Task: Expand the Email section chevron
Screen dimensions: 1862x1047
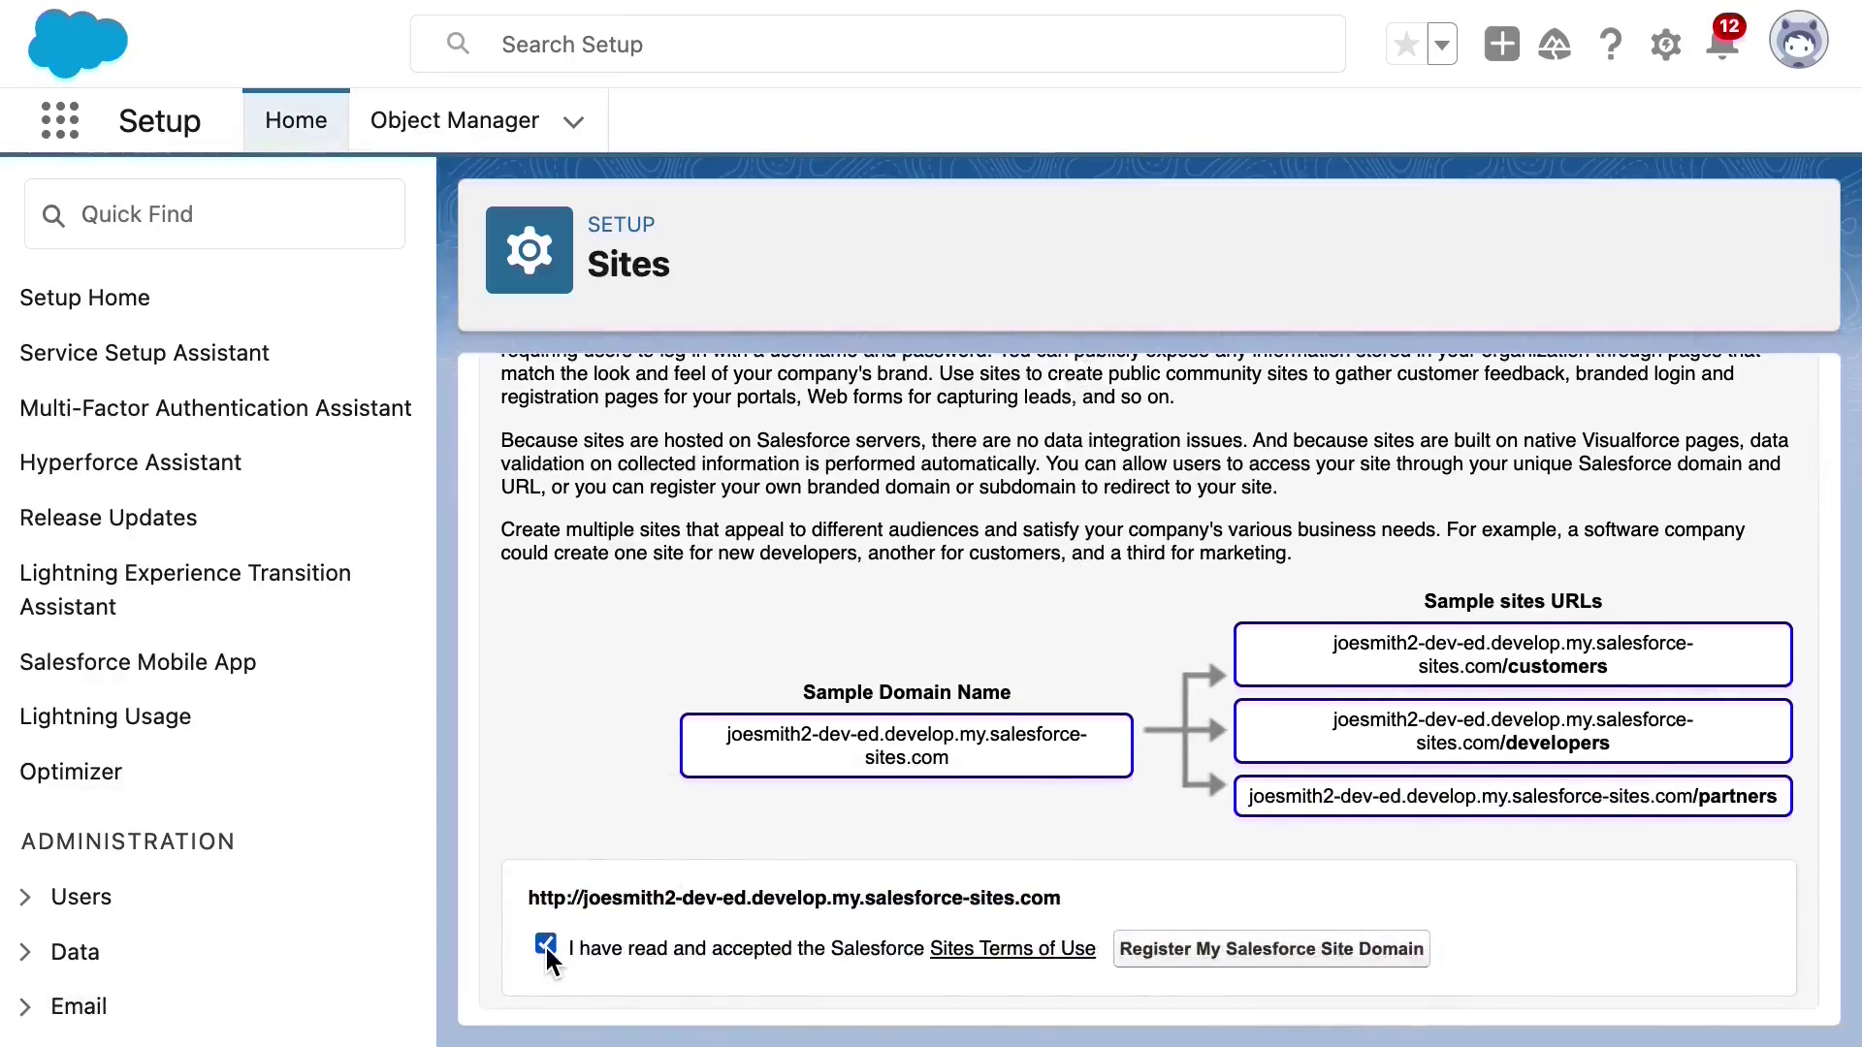Action: (x=25, y=1007)
